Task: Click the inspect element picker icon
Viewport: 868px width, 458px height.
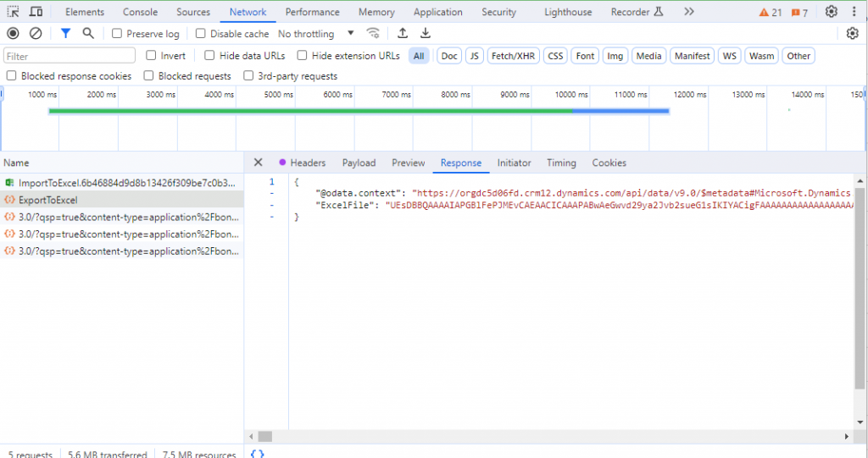Action: pos(13,12)
